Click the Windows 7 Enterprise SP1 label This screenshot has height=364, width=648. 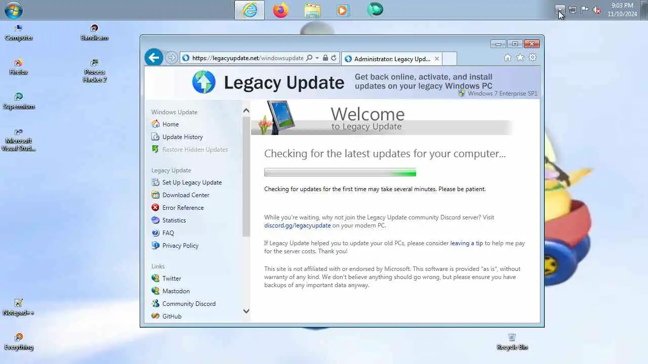click(502, 94)
